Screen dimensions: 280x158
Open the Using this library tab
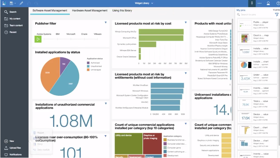[123, 11]
